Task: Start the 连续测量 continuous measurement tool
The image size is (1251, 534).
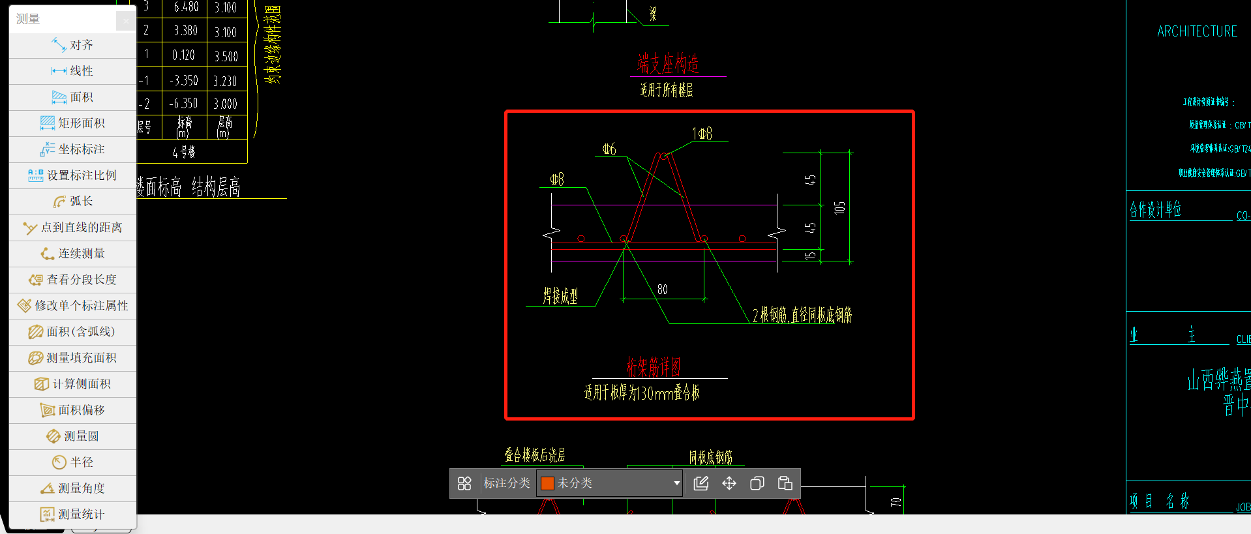Action: [x=72, y=254]
